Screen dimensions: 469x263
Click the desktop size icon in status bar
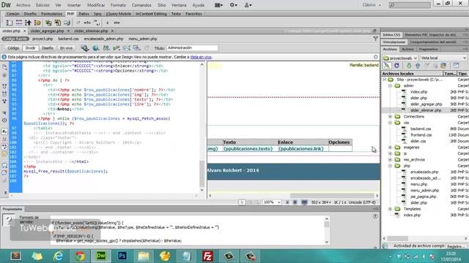(x=304, y=202)
